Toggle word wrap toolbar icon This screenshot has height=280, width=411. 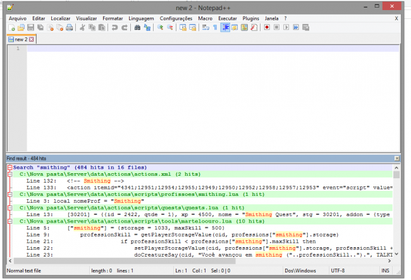click(x=205, y=28)
